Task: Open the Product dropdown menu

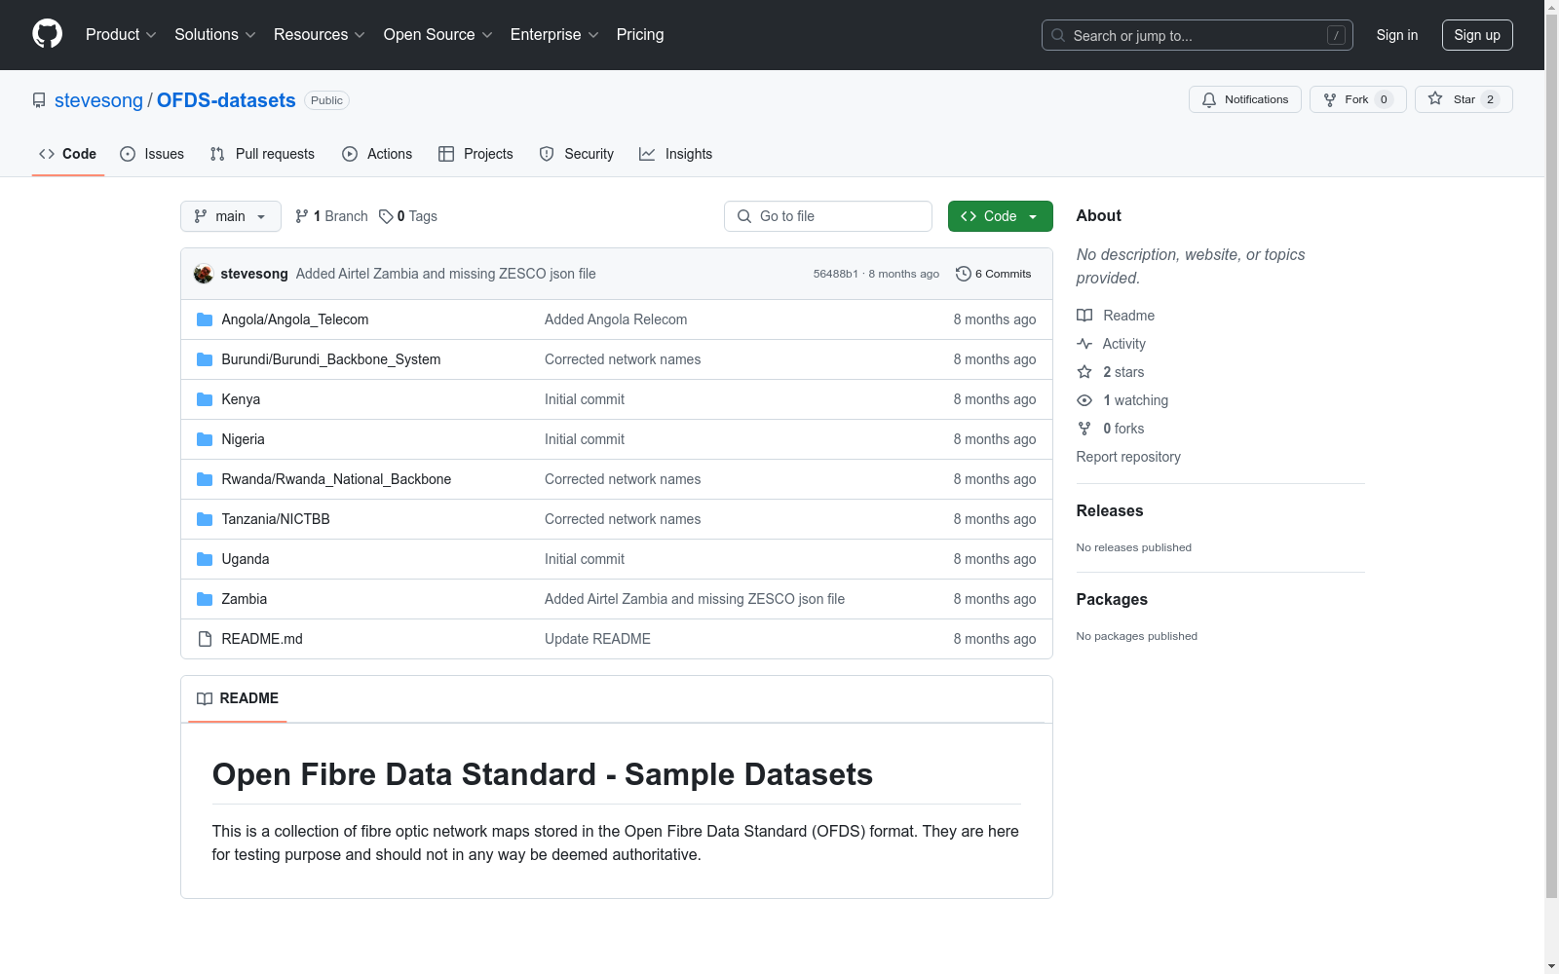Action: (121, 34)
